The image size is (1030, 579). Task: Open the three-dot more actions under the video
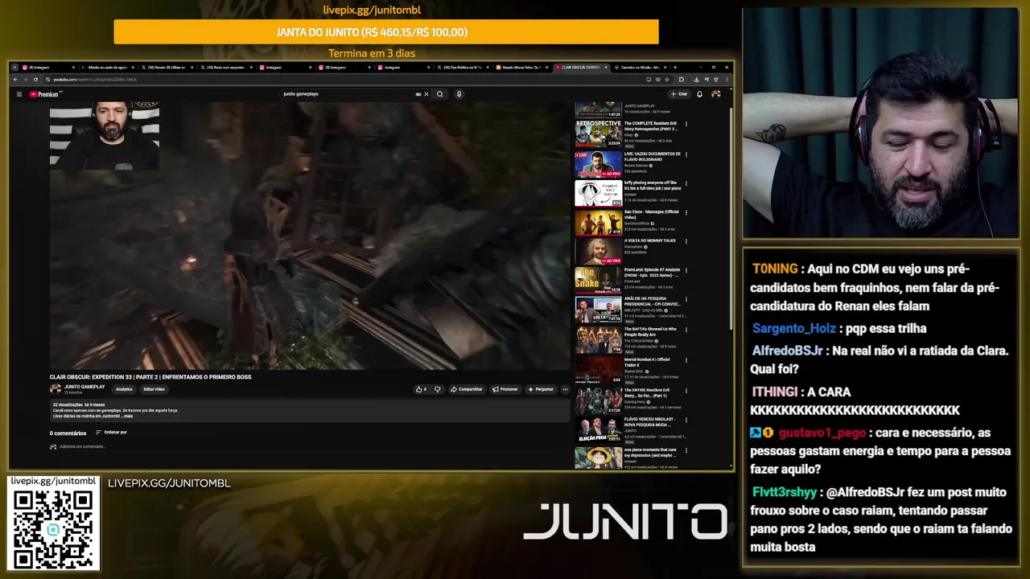point(565,389)
